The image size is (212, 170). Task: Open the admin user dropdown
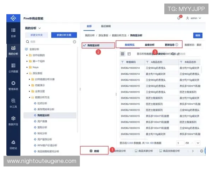tap(194, 18)
